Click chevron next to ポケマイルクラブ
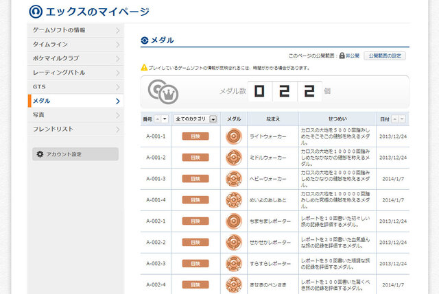The height and width of the screenshot is (294, 439). point(118,59)
